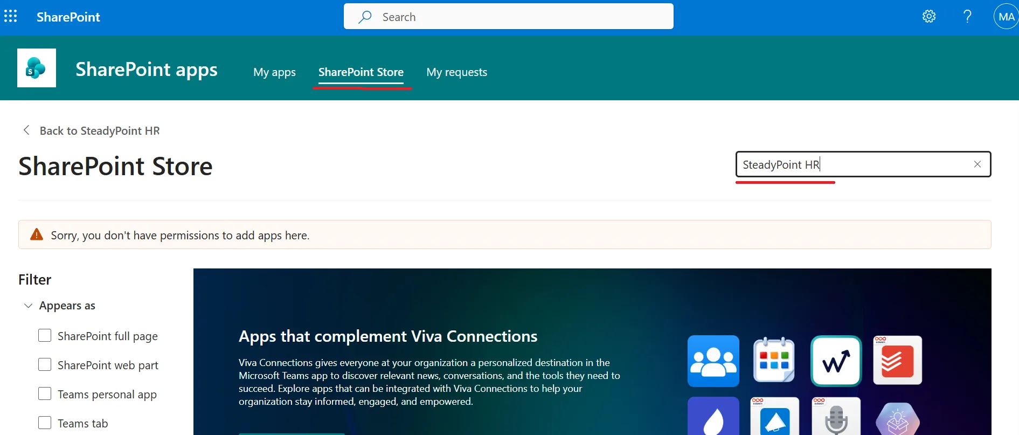The image size is (1019, 435).
Task: Open the MA account avatar
Action: (1006, 17)
